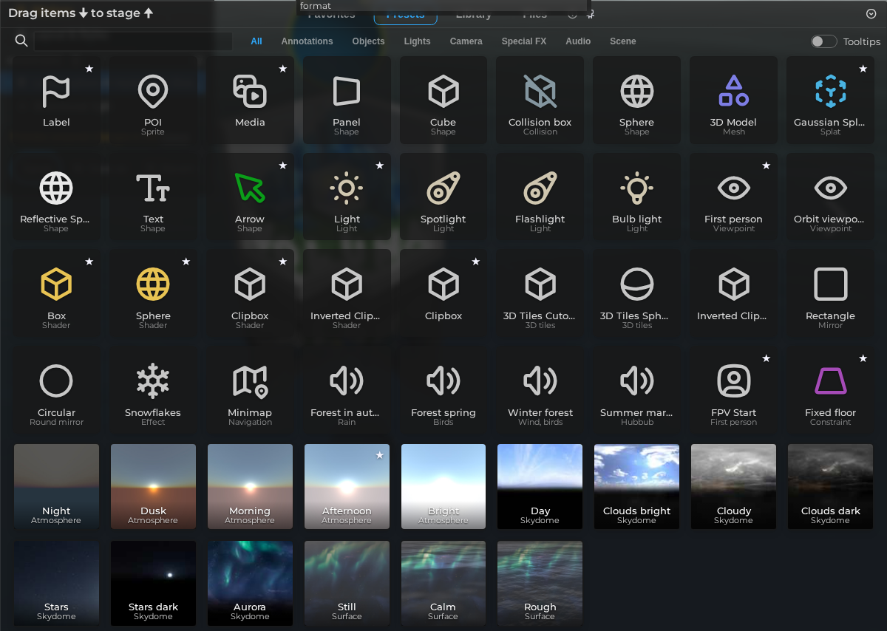Screen dimensions: 887x631
Task: Select the Gaussian Splat preset
Action: [x=831, y=100]
